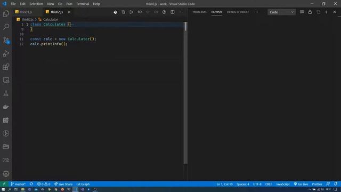The height and width of the screenshot is (192, 341).
Task: Switch to the DEBUG CONSOLE tab
Action: coord(238,12)
